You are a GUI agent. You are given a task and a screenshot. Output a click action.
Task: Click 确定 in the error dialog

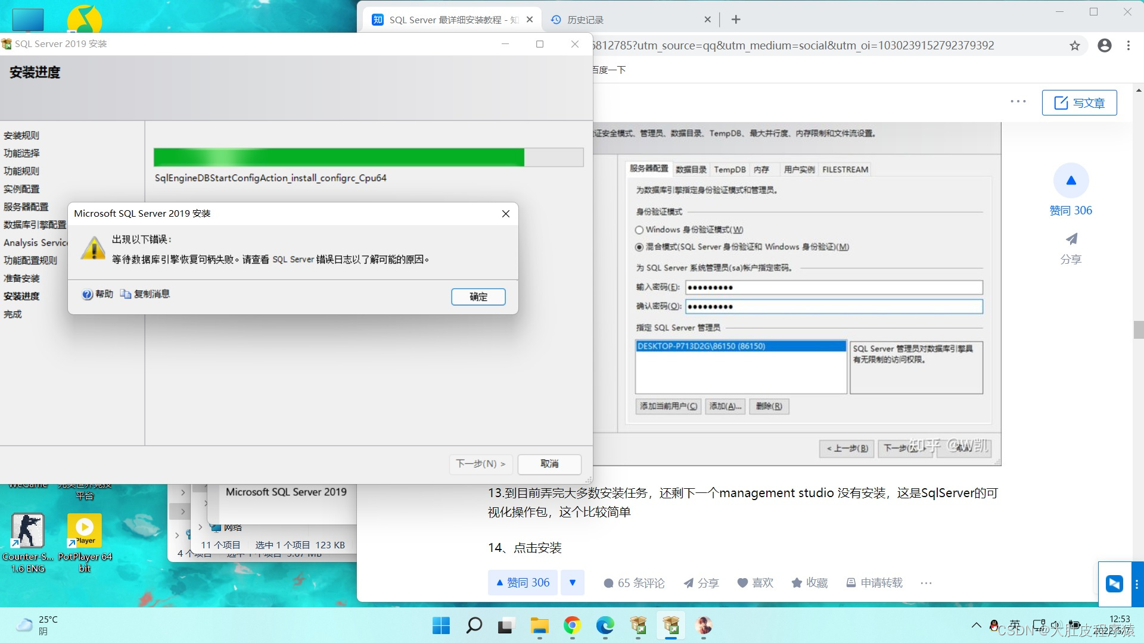coord(478,297)
